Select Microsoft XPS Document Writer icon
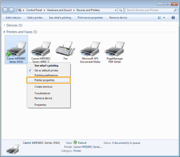The height and width of the screenshot is (157, 180). (90, 52)
